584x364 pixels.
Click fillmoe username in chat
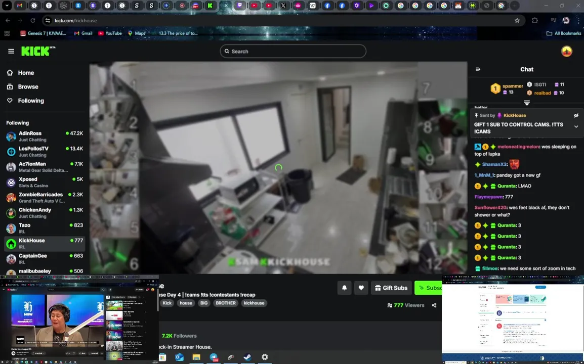[490, 268]
